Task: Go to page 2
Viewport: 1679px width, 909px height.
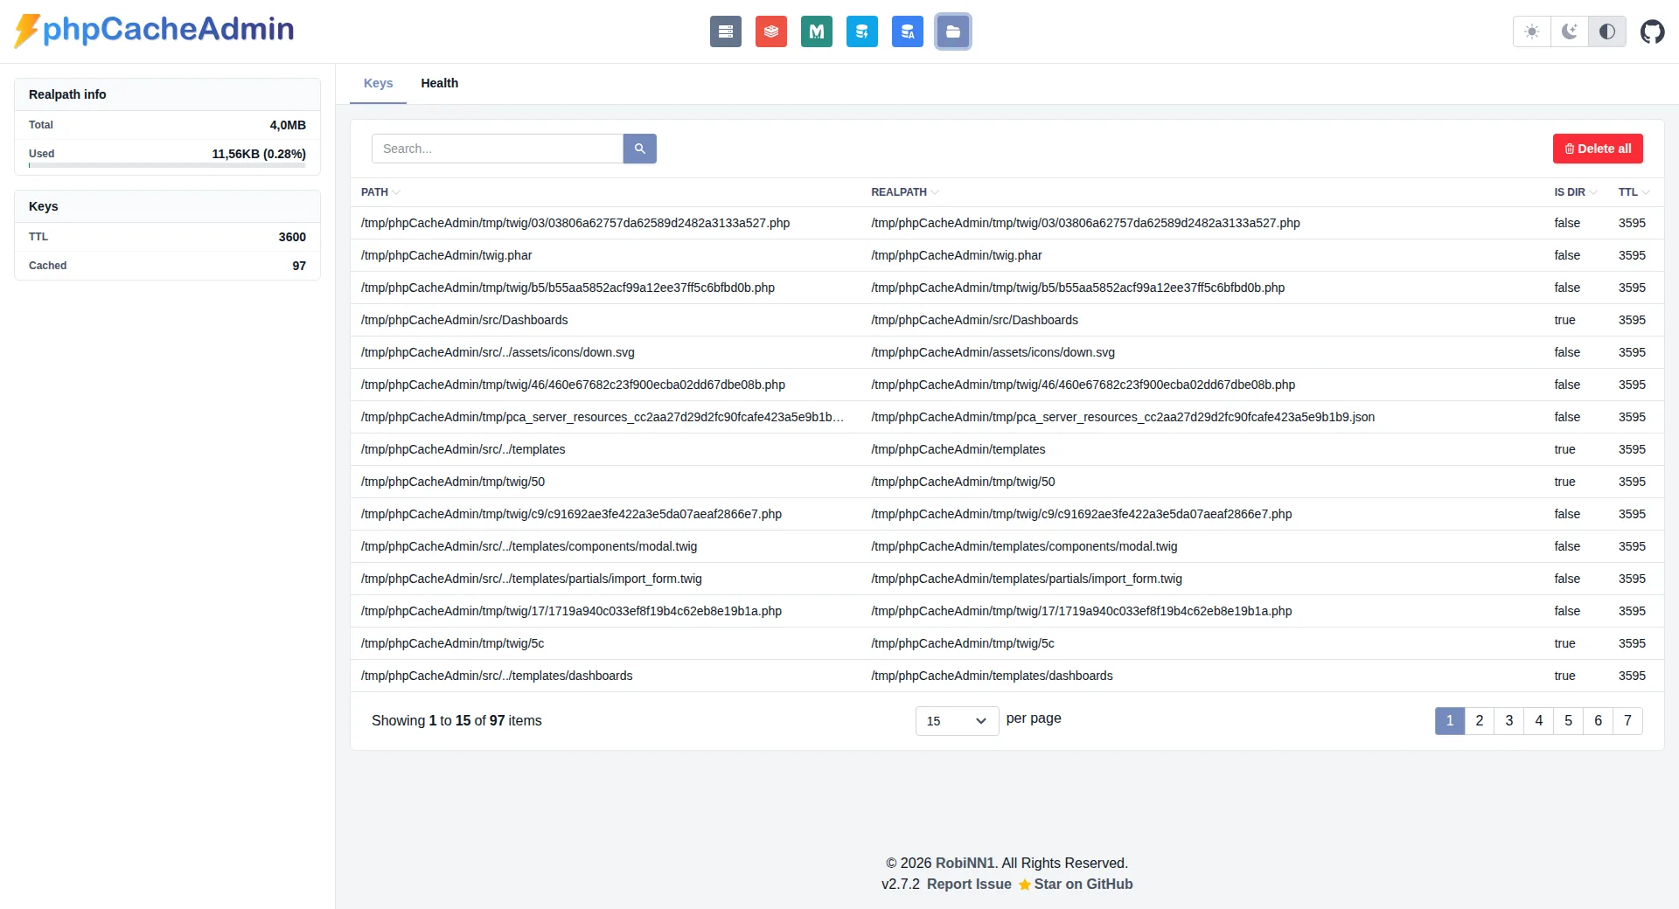Action: click(1480, 721)
